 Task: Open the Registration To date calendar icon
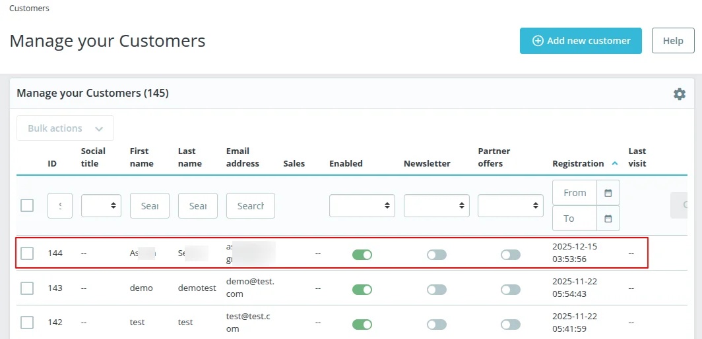click(608, 219)
